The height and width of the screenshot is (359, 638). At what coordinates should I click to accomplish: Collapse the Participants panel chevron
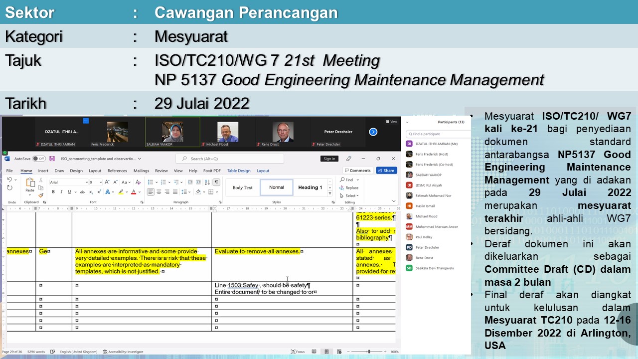tap(407, 122)
